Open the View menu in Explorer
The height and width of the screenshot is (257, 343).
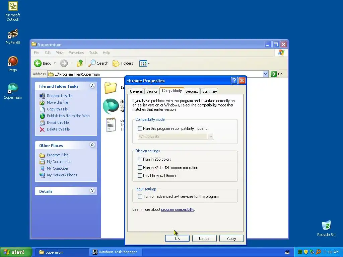point(60,53)
